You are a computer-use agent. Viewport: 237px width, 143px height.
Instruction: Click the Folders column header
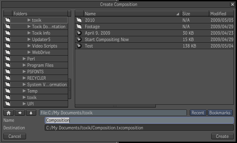tap(40, 14)
